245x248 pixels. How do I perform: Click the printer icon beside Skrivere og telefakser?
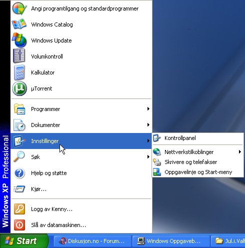point(157,162)
